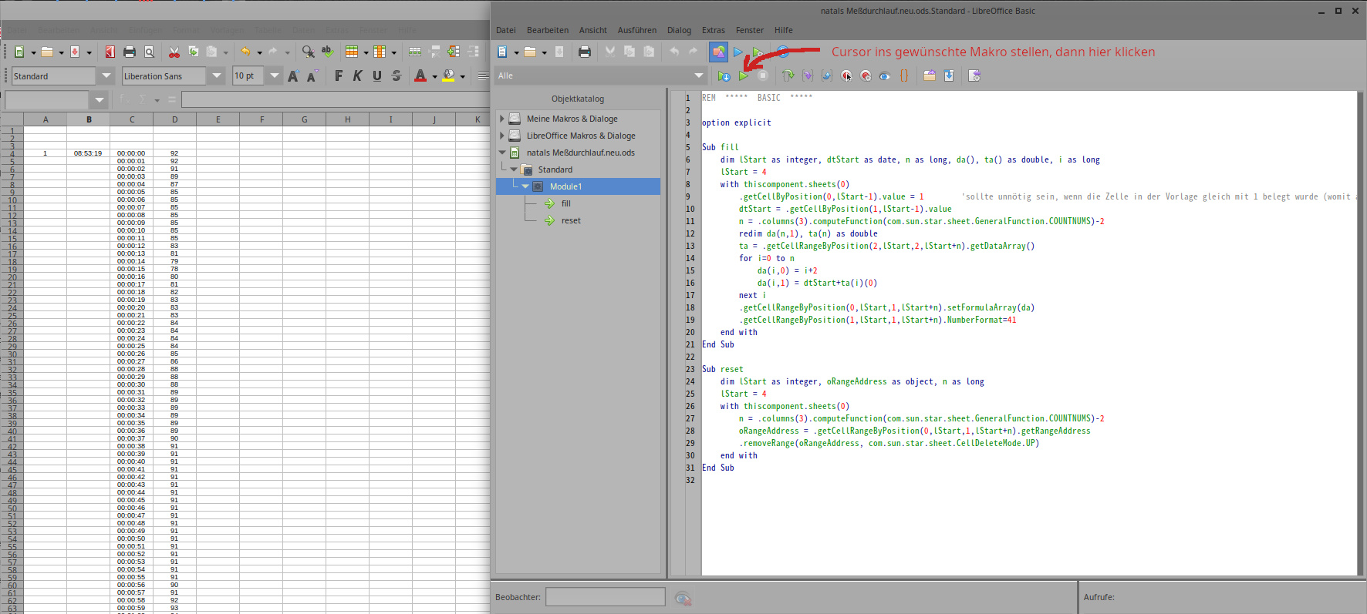
Task: Click Select Macro icon in Basic IDE
Action: pyautogui.click(x=738, y=52)
